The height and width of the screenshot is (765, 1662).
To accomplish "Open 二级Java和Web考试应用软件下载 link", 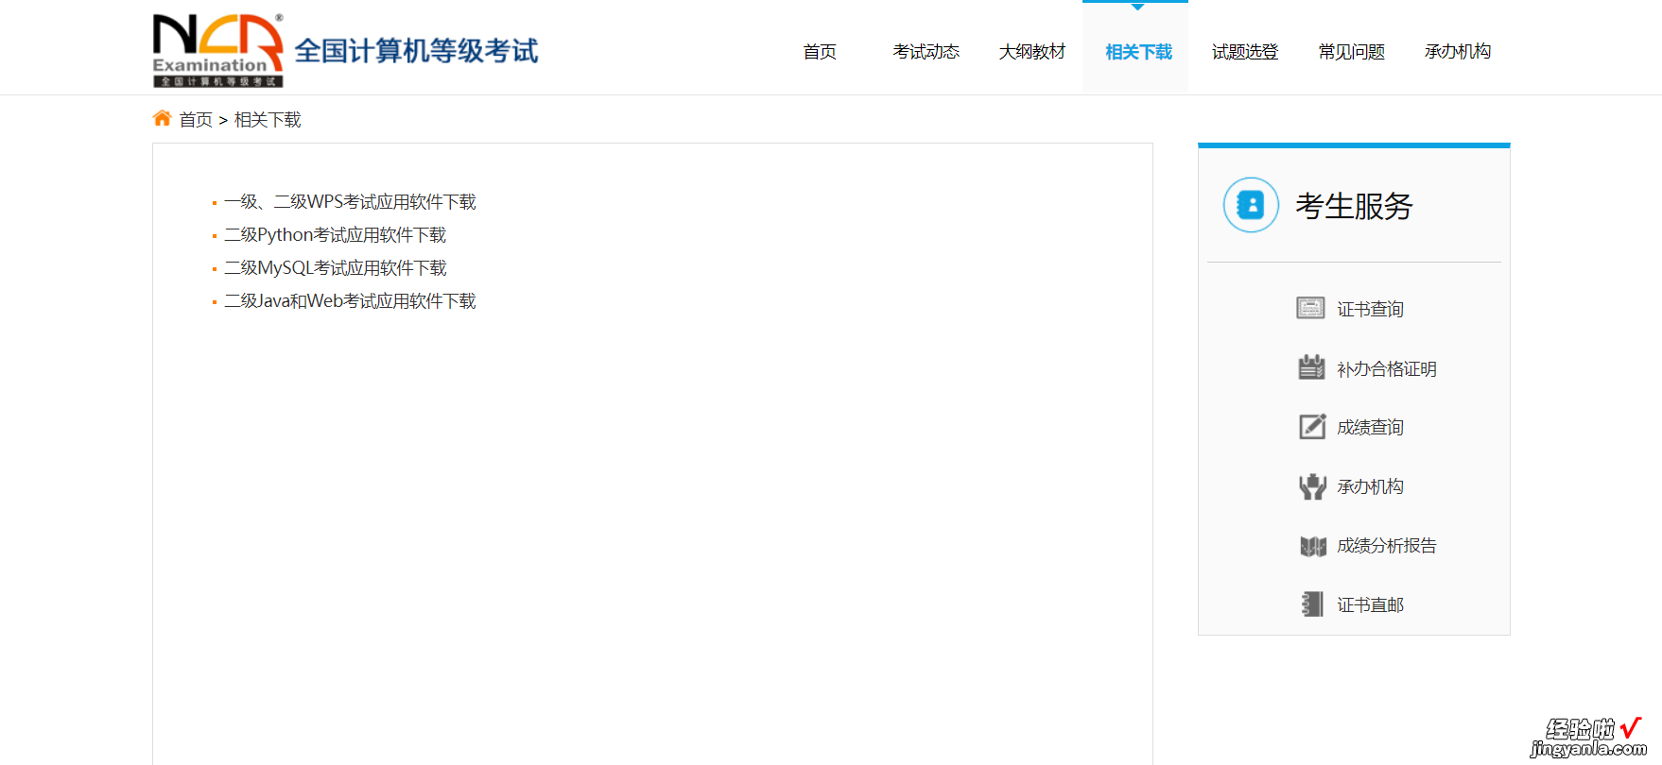I will (350, 301).
